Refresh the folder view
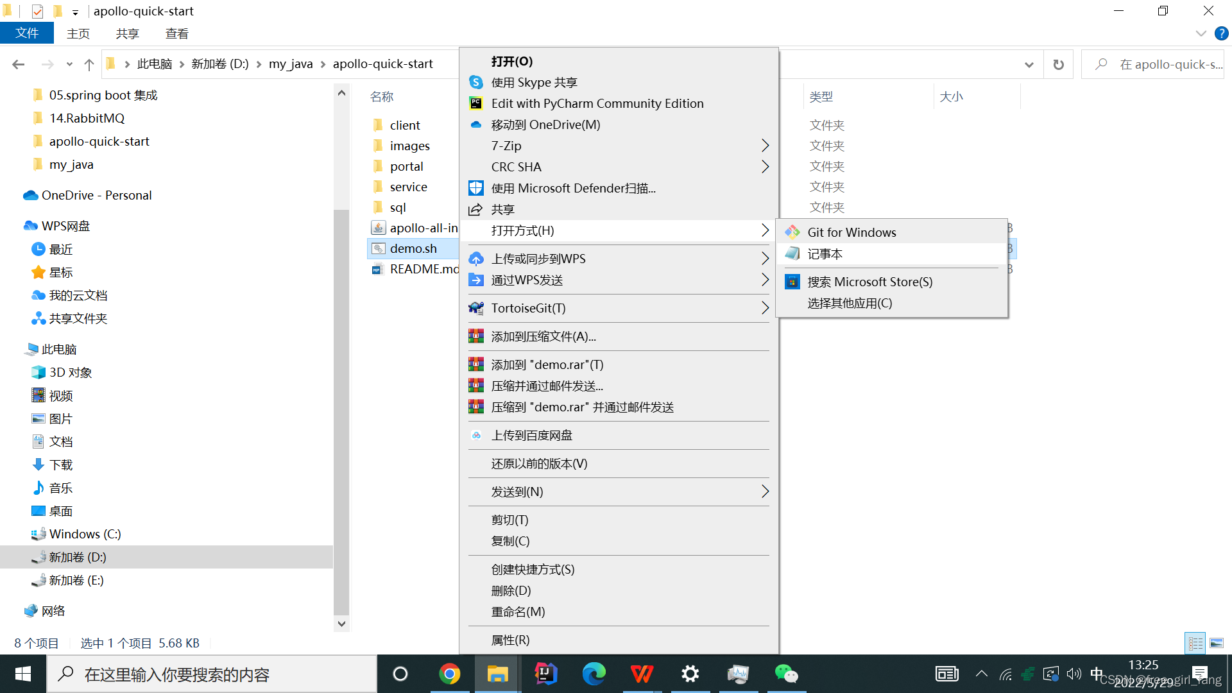Viewport: 1232px width, 693px height. click(x=1058, y=64)
